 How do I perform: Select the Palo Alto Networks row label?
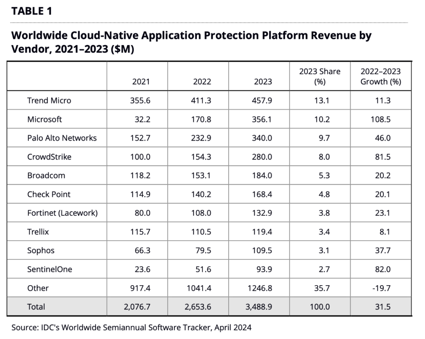click(62, 138)
